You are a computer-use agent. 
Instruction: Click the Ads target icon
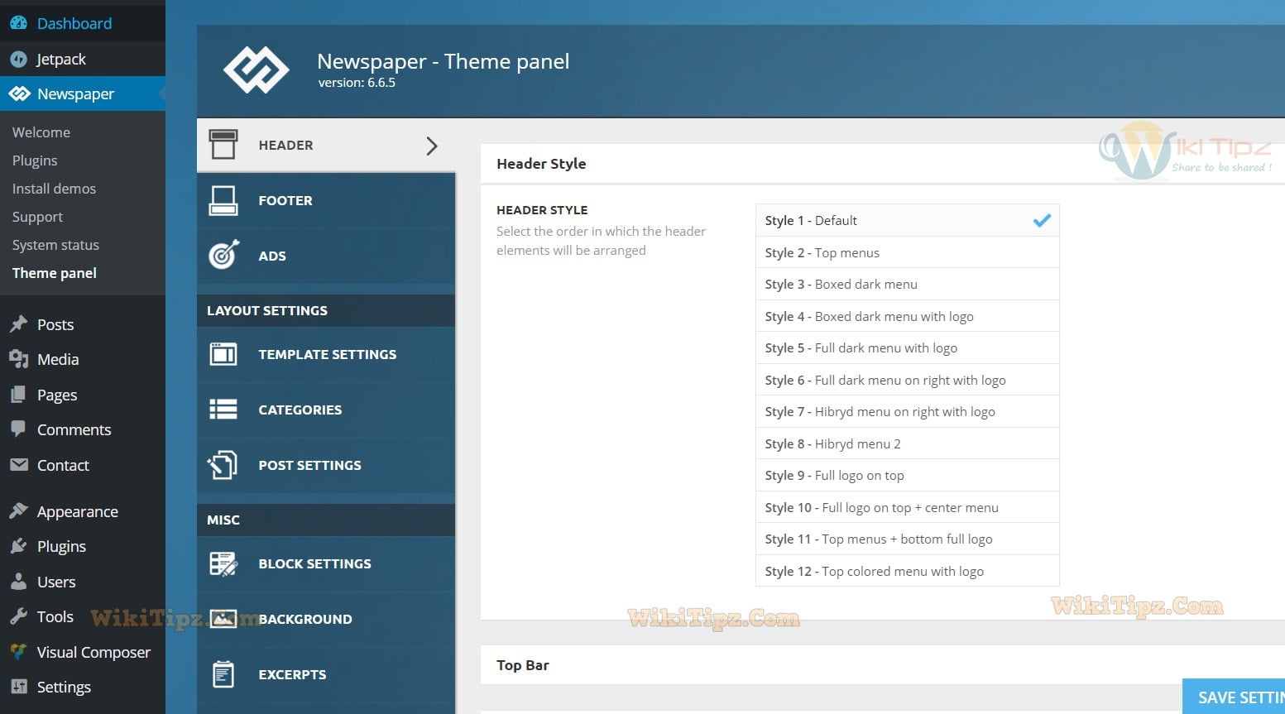223,256
